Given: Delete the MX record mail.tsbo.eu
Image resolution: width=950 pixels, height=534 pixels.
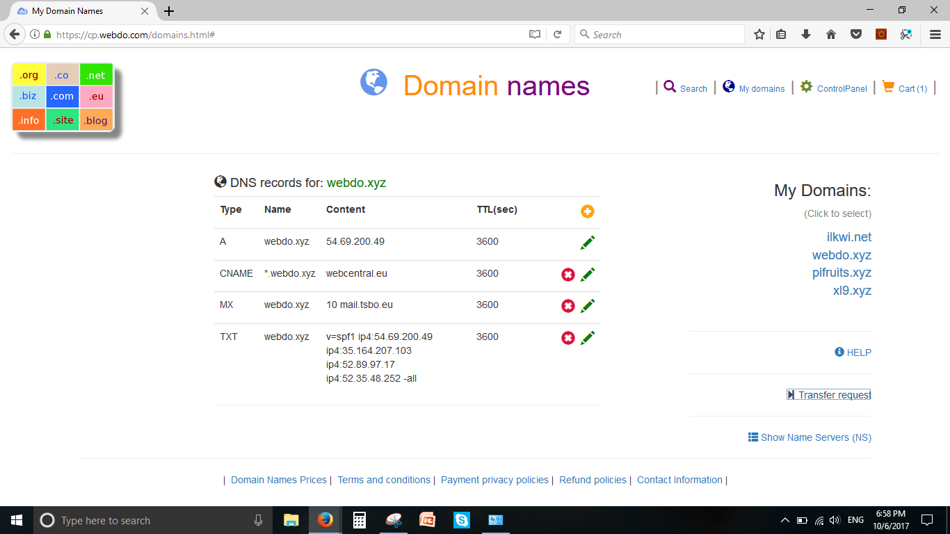Looking at the screenshot, I should (568, 306).
